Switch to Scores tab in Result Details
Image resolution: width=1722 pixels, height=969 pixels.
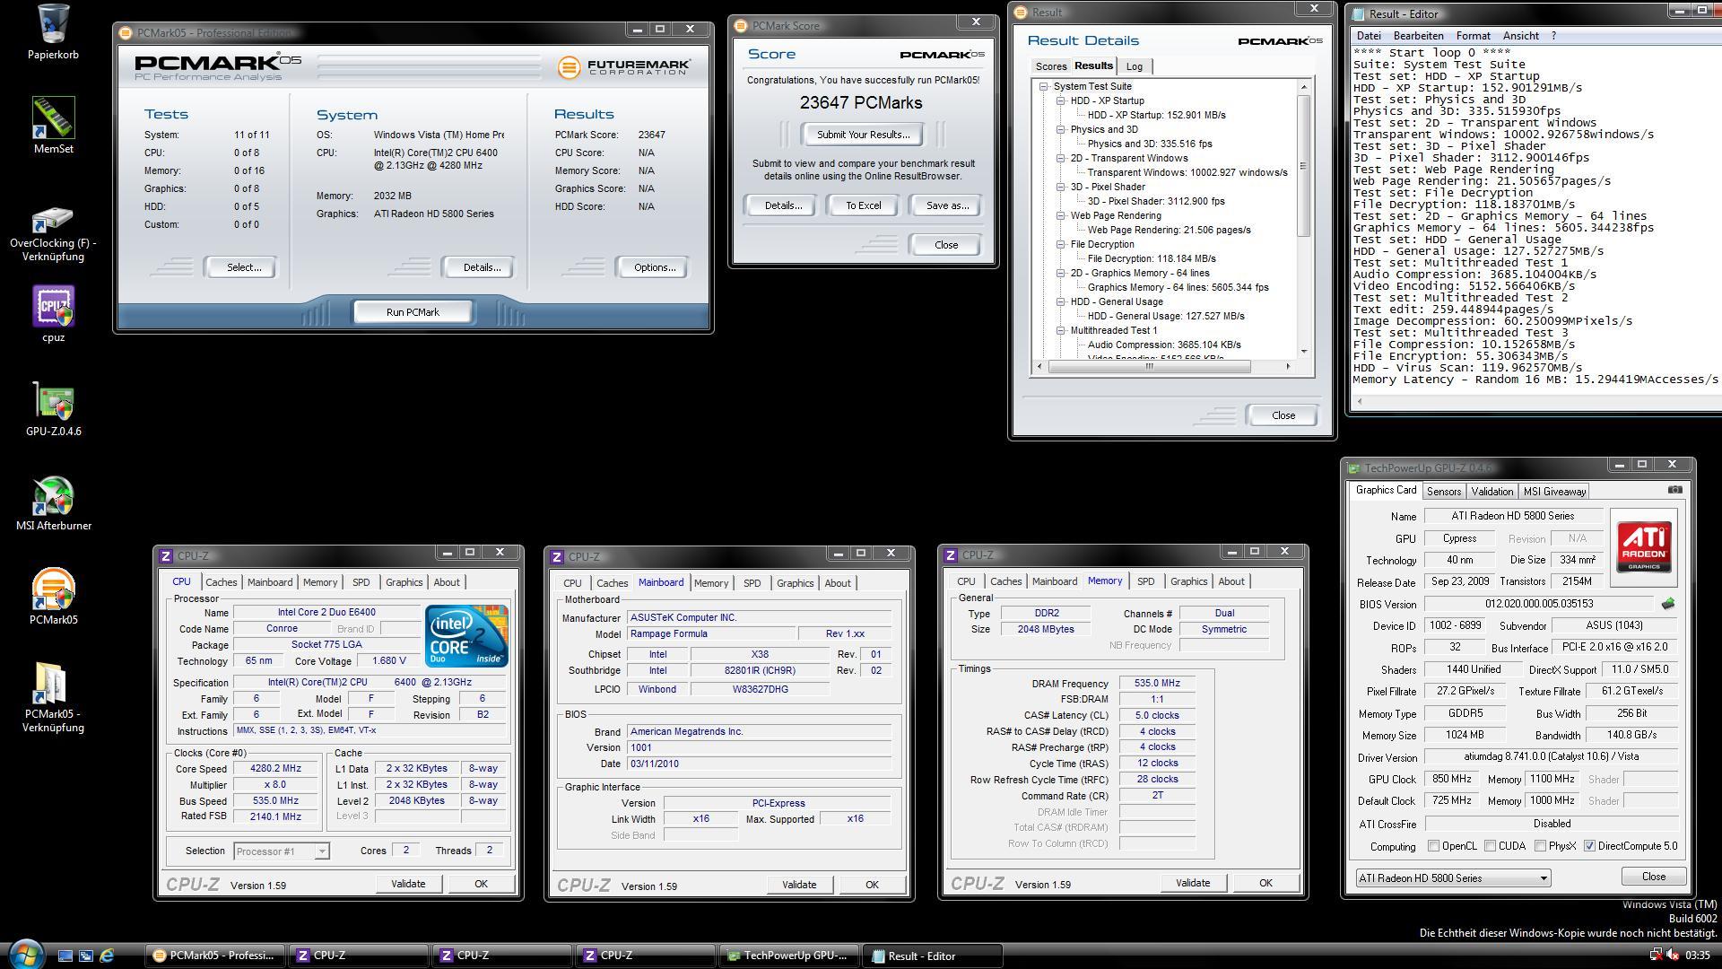click(x=1051, y=66)
